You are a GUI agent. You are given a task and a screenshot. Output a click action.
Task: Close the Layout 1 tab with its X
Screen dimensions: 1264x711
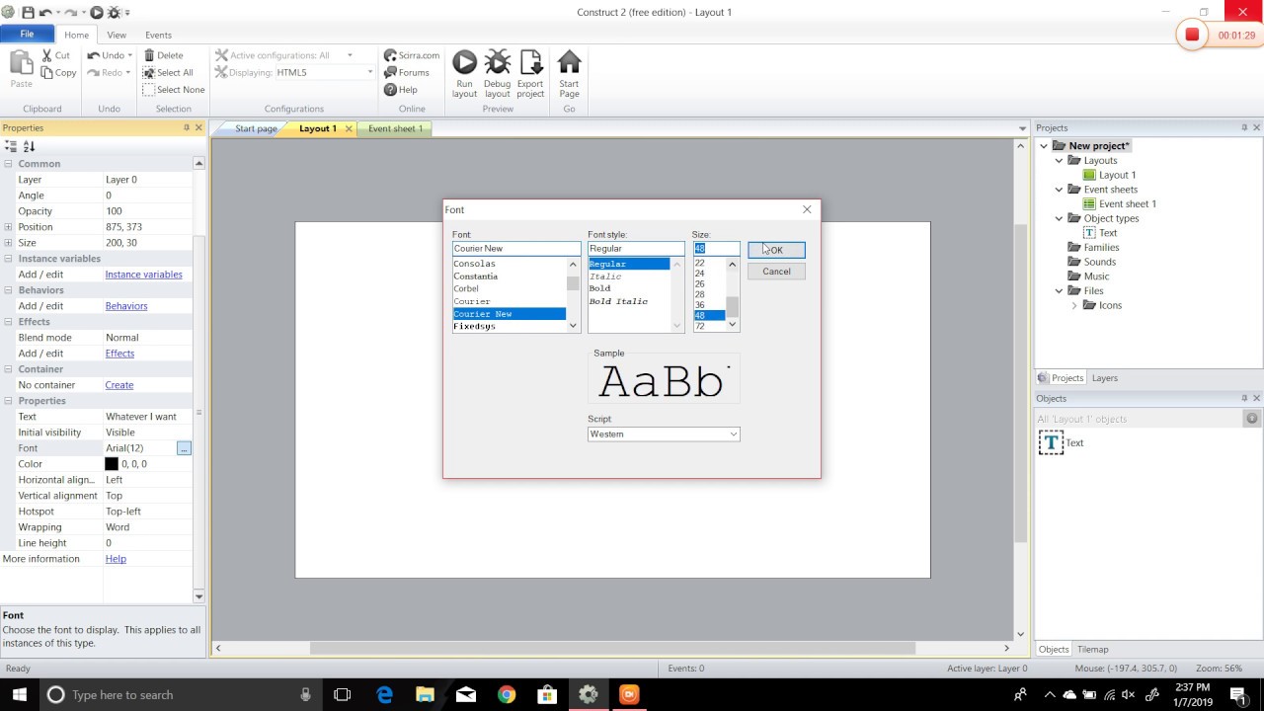pos(349,128)
